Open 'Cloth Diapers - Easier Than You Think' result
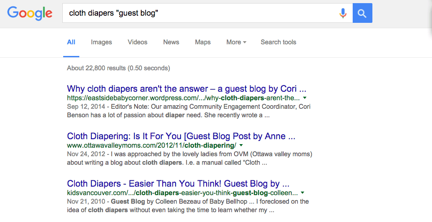This screenshot has height=222, width=432. (x=178, y=184)
